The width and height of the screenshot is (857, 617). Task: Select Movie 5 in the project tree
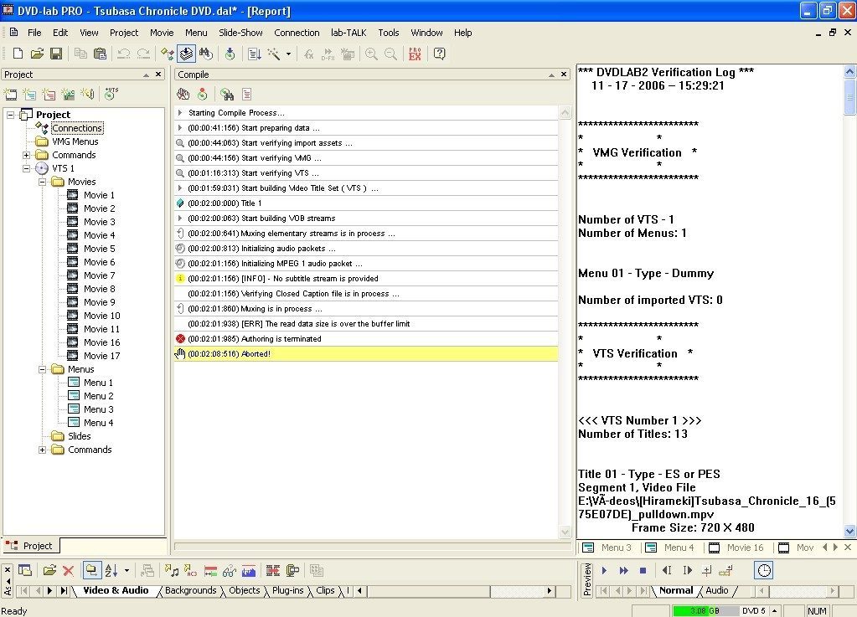click(x=99, y=249)
